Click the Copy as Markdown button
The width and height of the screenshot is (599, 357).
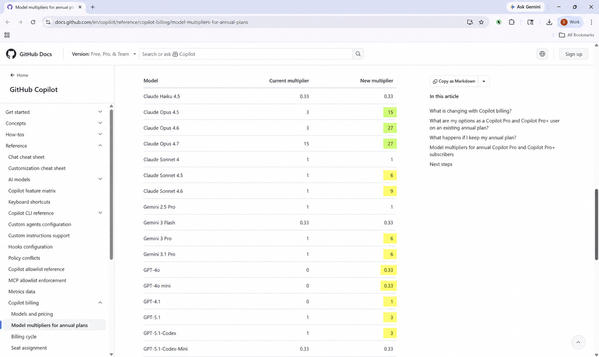tap(454, 81)
